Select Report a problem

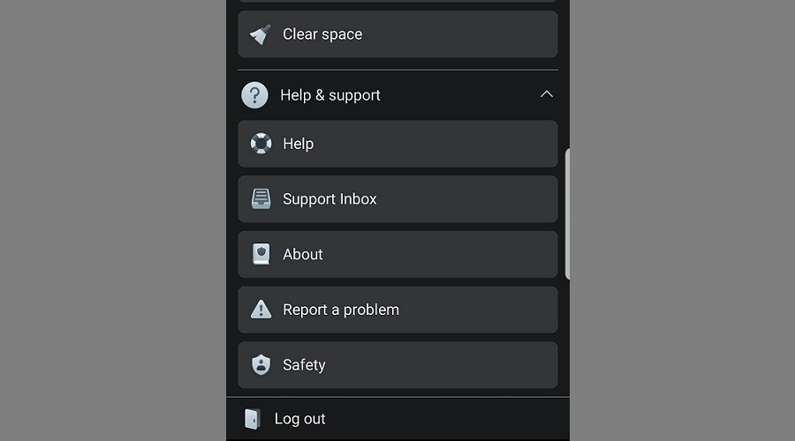[x=398, y=310]
